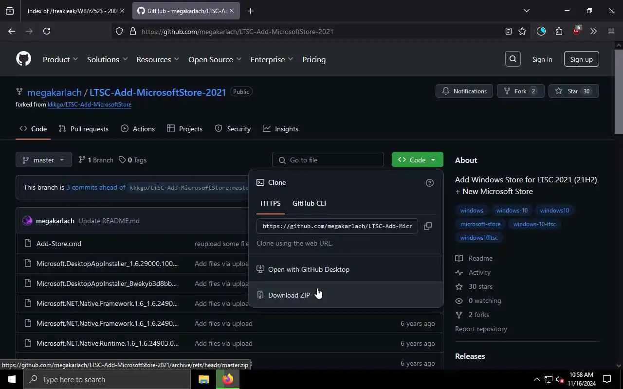623x389 pixels.
Task: Click the Firefox dark-mode extension icon
Action: coord(541,31)
